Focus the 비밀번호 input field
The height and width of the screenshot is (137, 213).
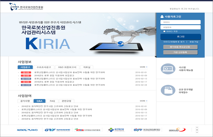click(181, 27)
